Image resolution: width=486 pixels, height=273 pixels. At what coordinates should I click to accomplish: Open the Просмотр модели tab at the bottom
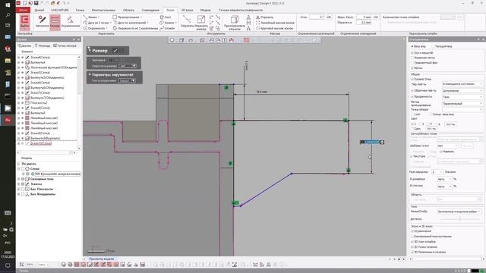(101, 259)
